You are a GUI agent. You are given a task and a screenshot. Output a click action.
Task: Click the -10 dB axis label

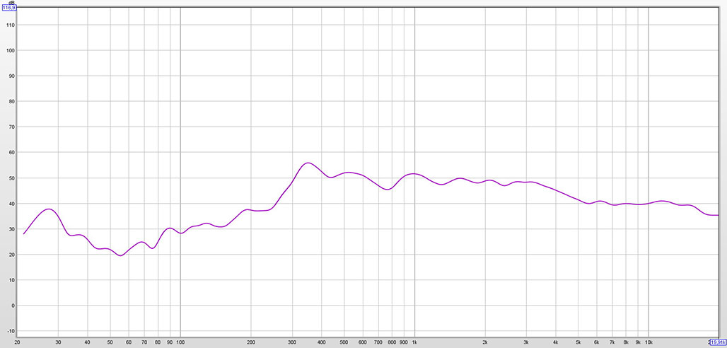click(x=12, y=331)
